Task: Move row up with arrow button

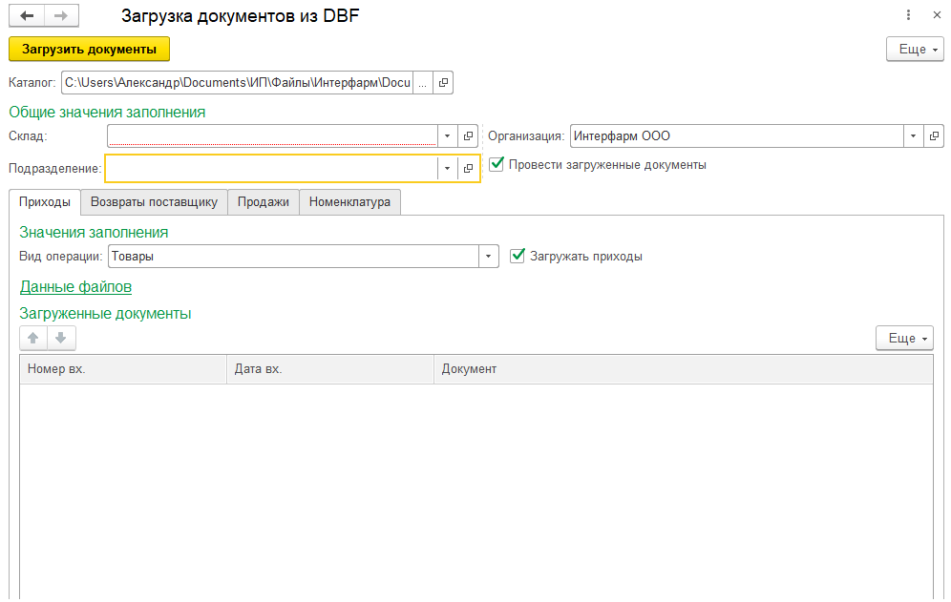Action: (x=33, y=338)
